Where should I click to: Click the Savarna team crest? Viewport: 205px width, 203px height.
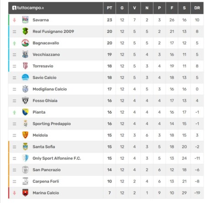pos(25,20)
